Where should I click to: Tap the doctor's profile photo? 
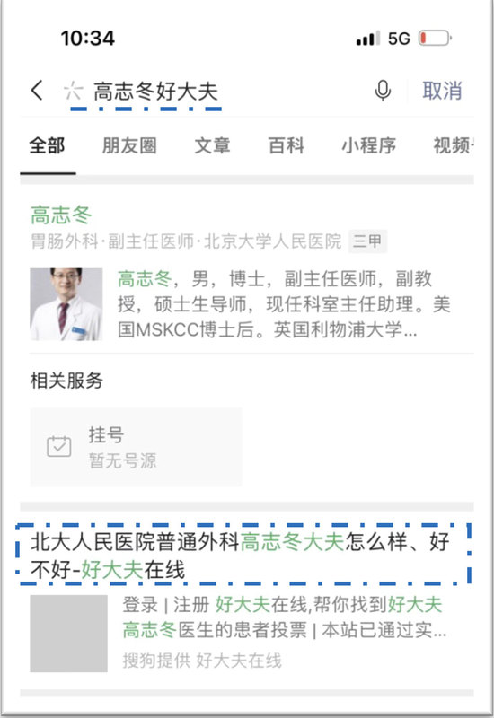click(x=66, y=304)
